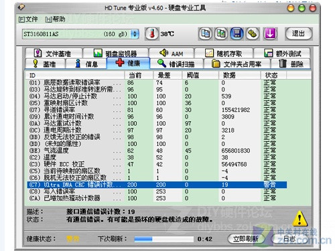Viewport: 335px width, 251px height.
Task: Click the 阈值 column header
Action: [200, 75]
